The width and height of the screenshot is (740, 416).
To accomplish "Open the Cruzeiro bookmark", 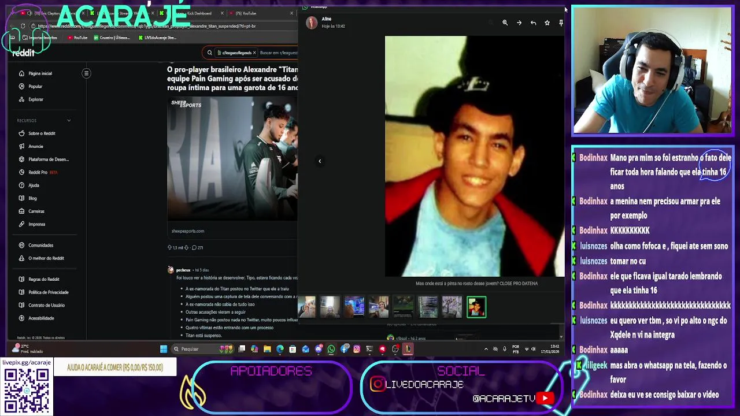I will [x=112, y=38].
